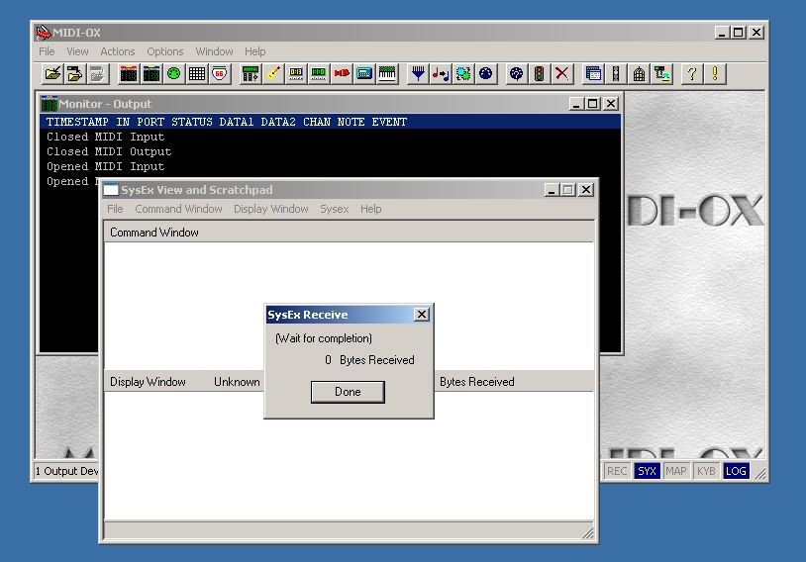
Task: Click the MIDI-OX main window title bar icon
Action: 44,33
